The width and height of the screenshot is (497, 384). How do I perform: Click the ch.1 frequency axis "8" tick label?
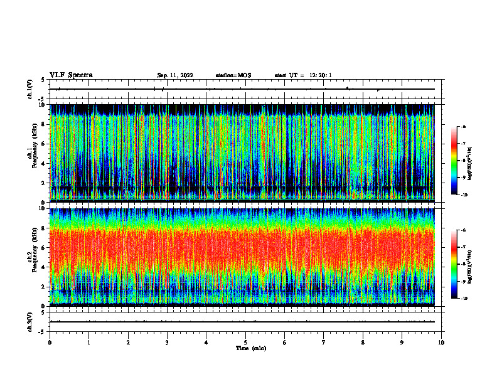click(x=45, y=124)
